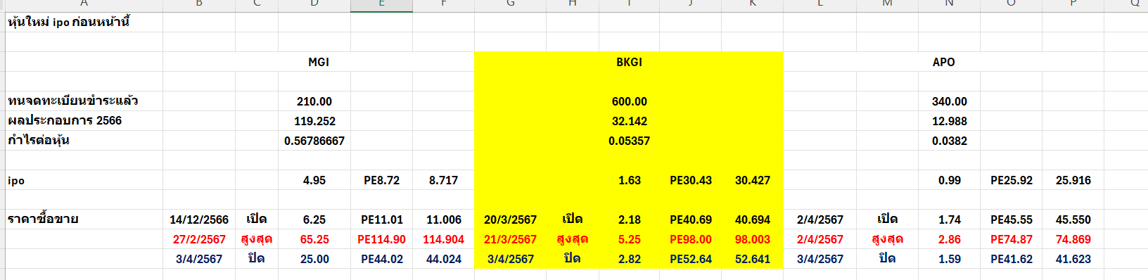The height and width of the screenshot is (280, 1148).
Task: Select the PE8.72 cell
Action: (381, 180)
